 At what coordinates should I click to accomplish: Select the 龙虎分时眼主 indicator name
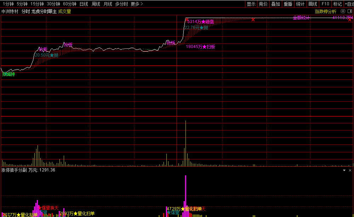(44, 12)
